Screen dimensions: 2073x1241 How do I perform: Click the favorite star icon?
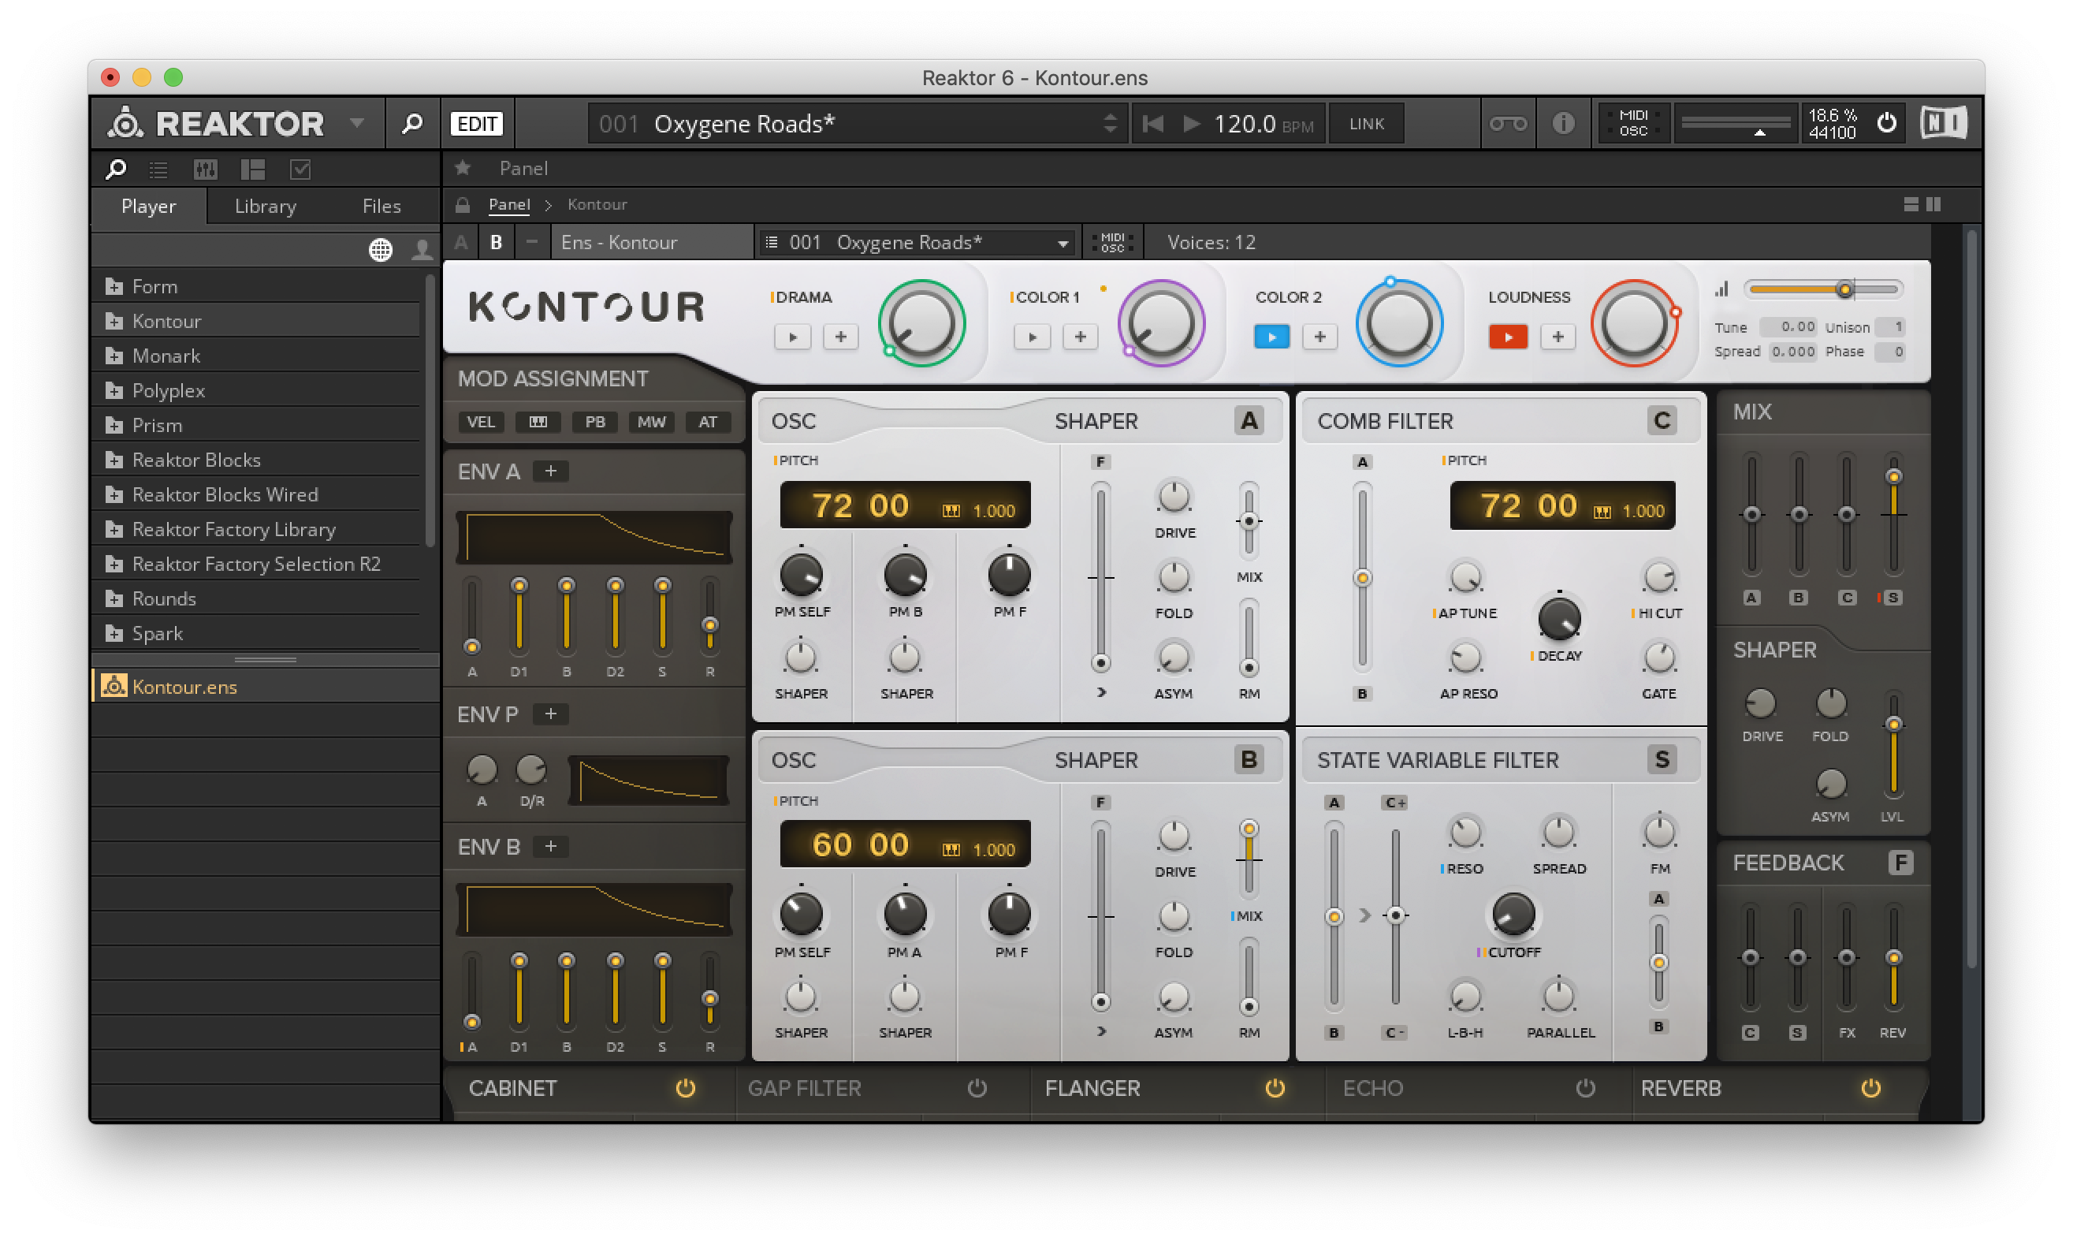(462, 168)
